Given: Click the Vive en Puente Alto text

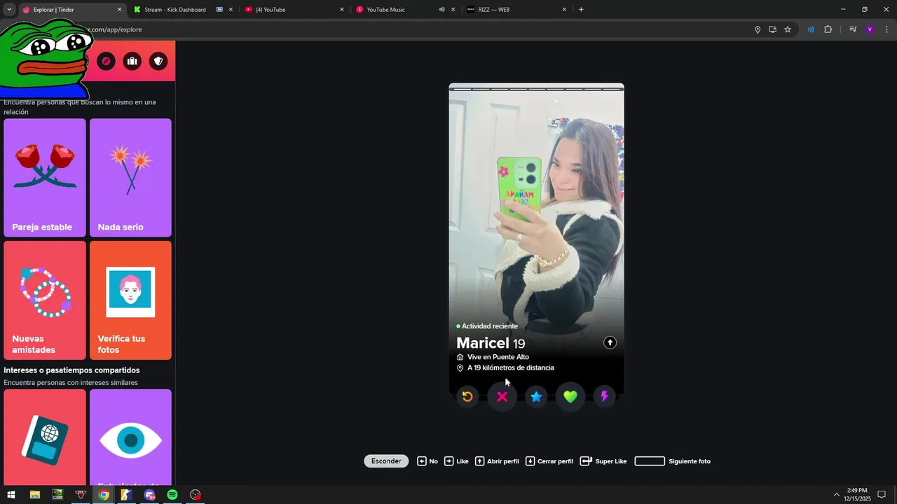Looking at the screenshot, I should point(498,357).
